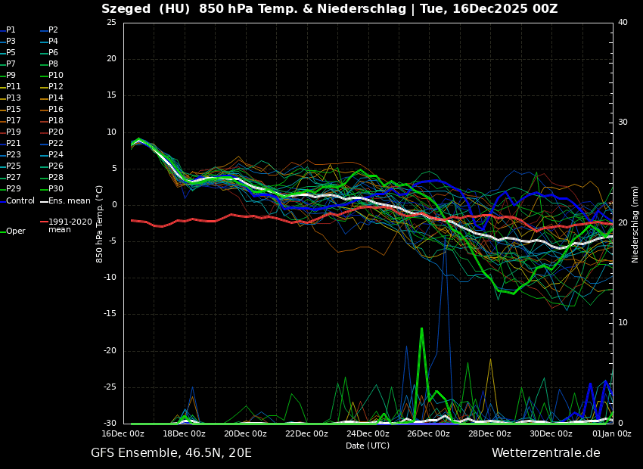Click the 16Dec 00z date label
Viewport: 643px width, 469px height.
(123, 434)
